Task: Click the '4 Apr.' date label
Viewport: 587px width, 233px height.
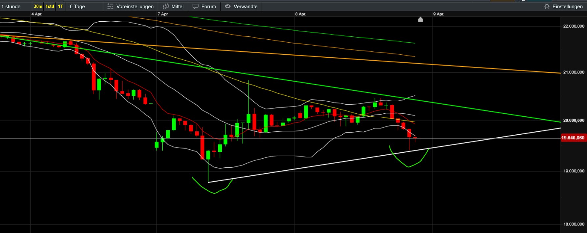Action: click(37, 14)
